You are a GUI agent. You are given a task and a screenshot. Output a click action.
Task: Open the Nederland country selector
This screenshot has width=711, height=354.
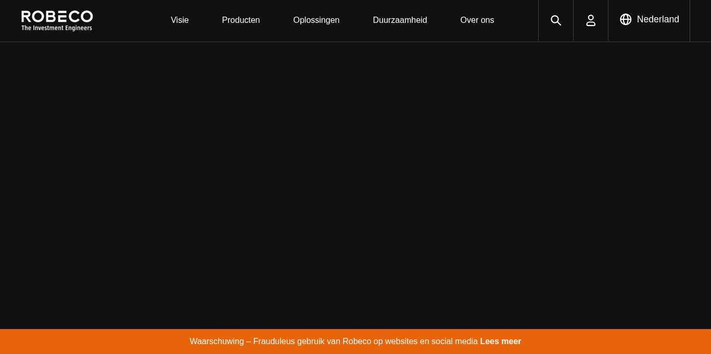point(657,19)
